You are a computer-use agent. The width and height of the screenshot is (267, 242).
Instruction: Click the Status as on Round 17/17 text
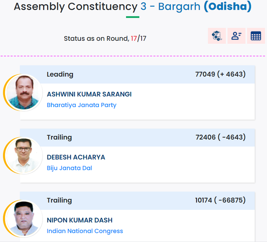[x=105, y=38]
